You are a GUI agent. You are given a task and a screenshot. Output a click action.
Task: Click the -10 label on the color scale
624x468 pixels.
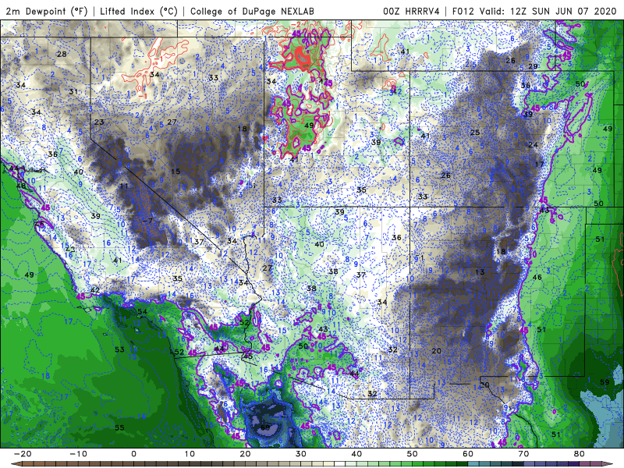(x=78, y=454)
